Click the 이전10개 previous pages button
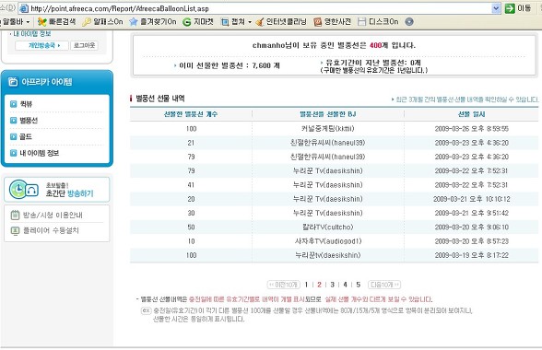 284,285
